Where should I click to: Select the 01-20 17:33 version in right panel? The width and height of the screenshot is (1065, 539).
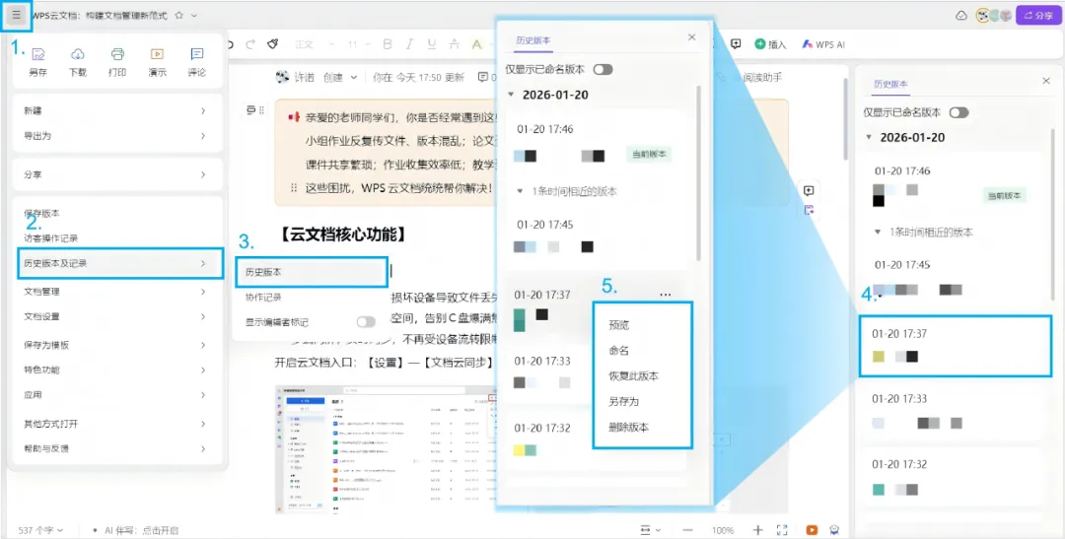pos(955,411)
